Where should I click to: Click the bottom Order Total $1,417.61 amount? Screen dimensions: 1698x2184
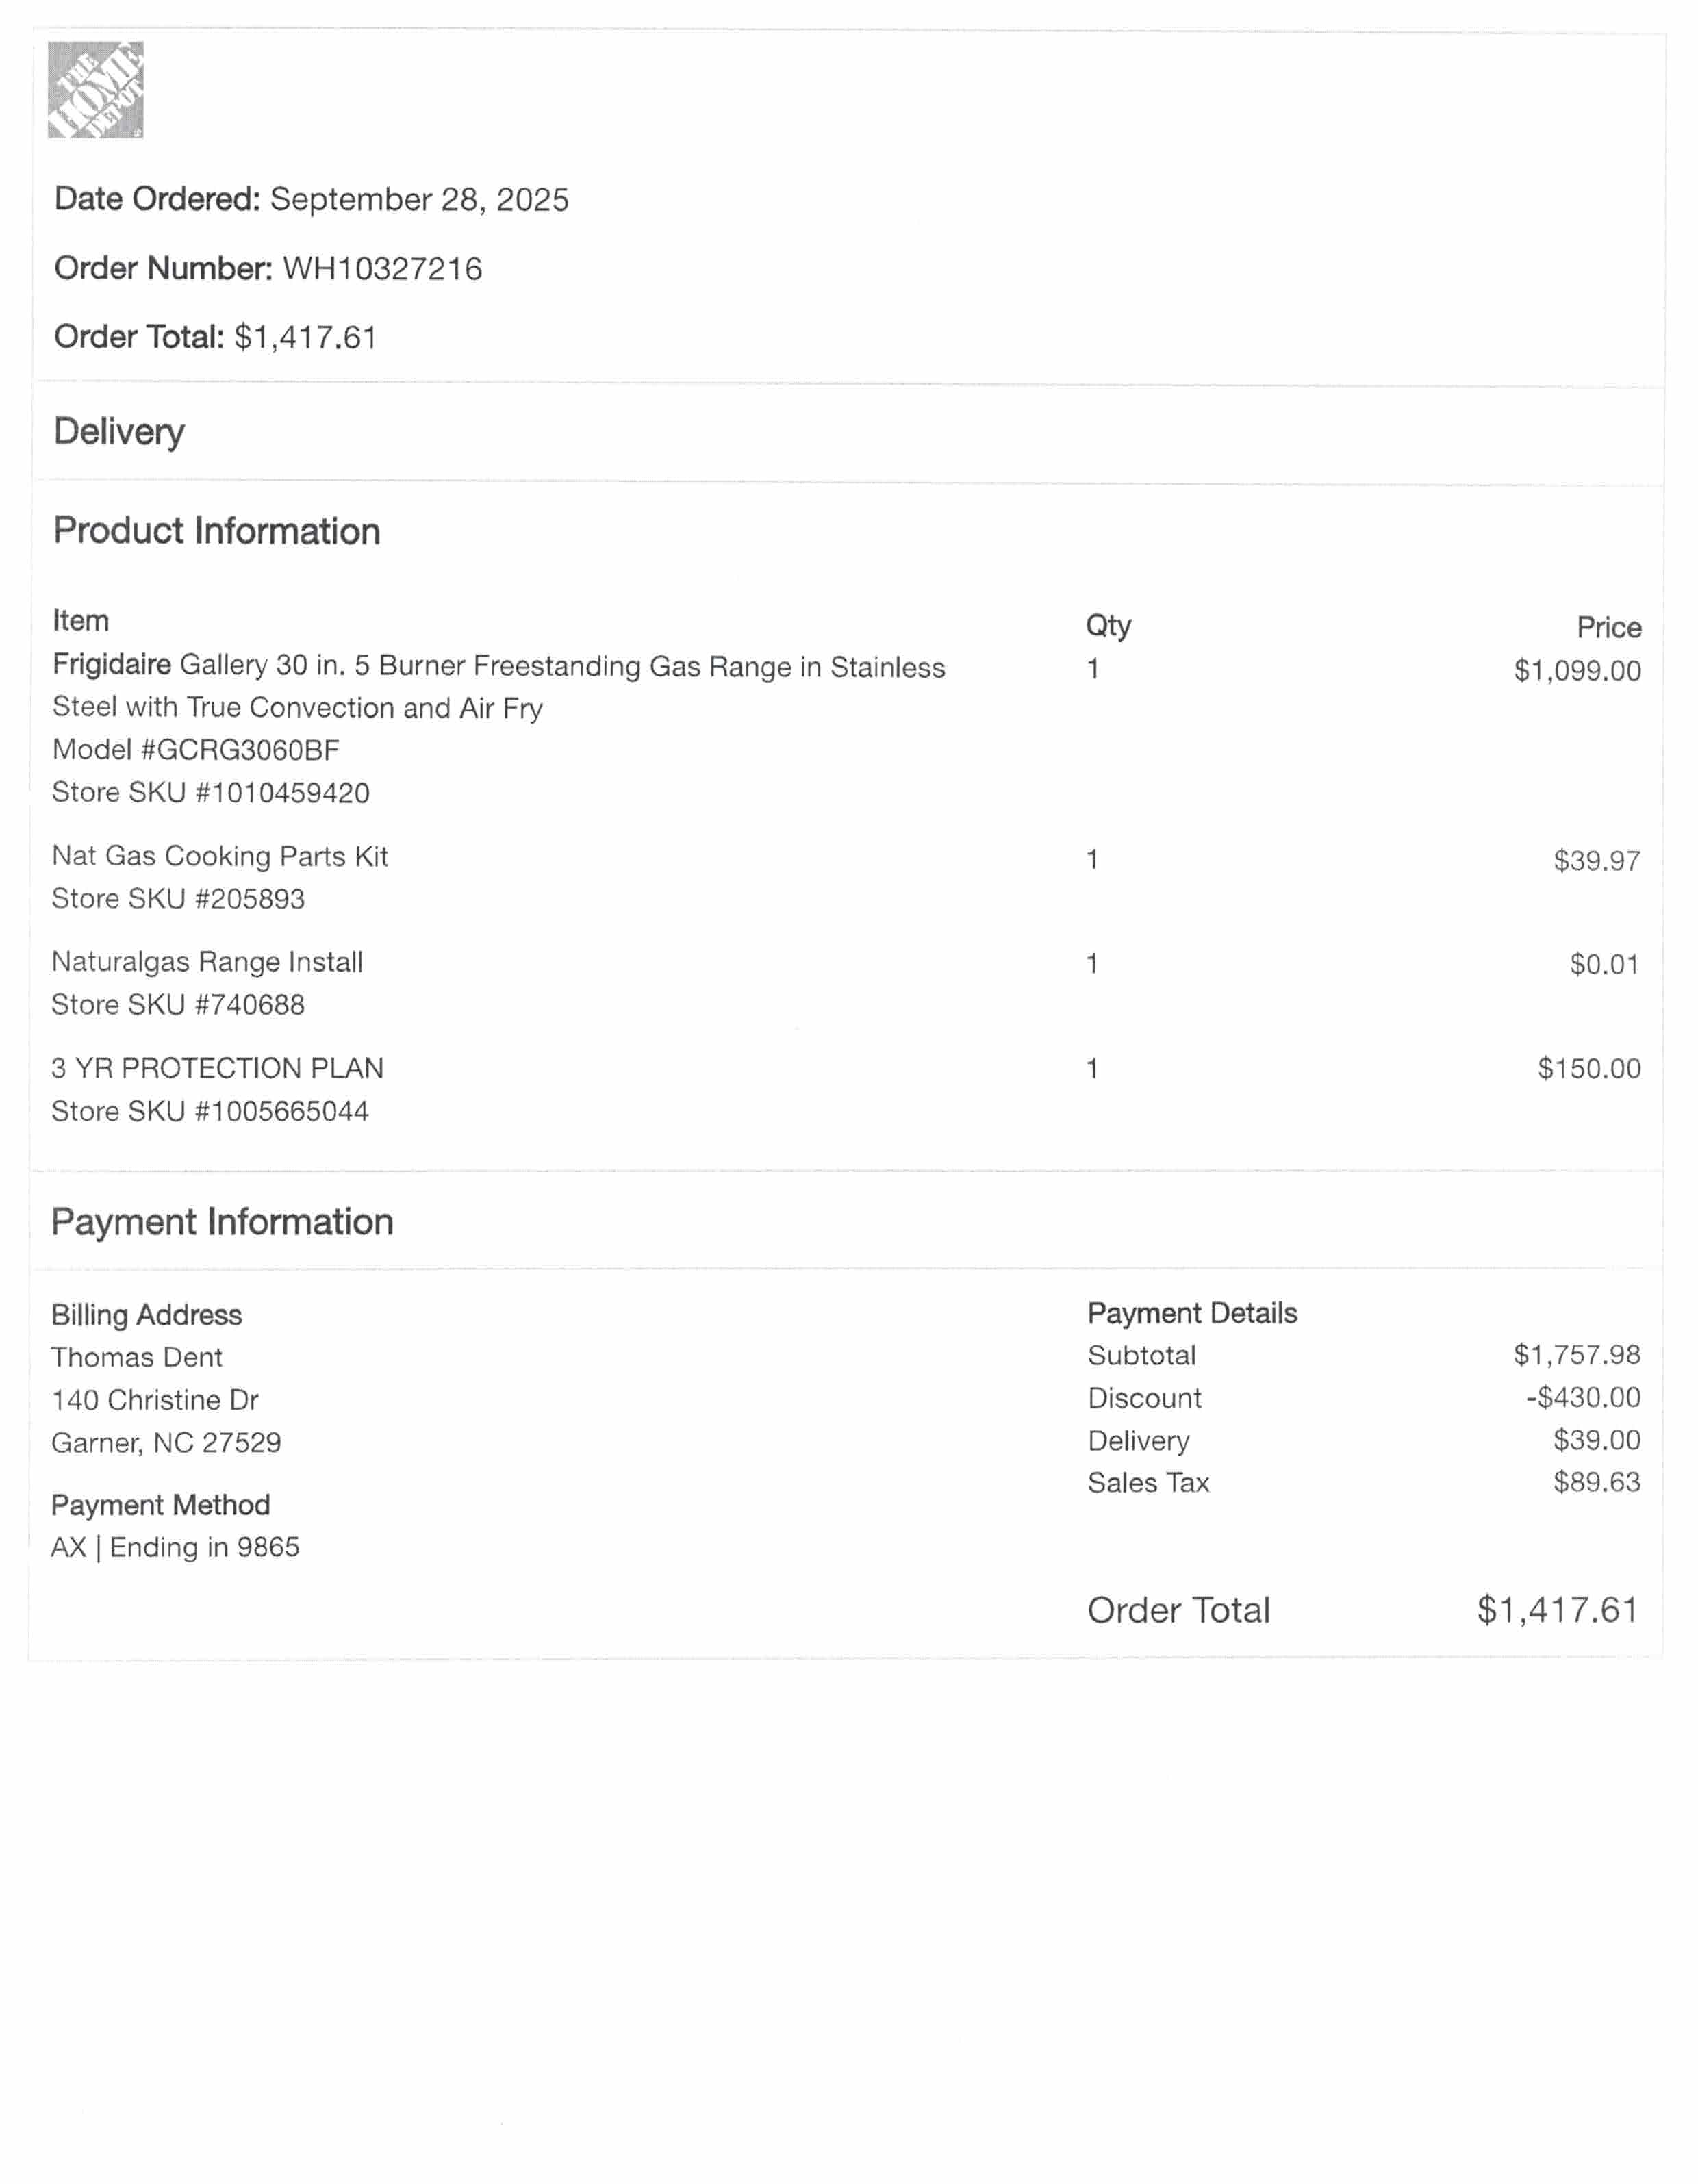[1557, 1611]
